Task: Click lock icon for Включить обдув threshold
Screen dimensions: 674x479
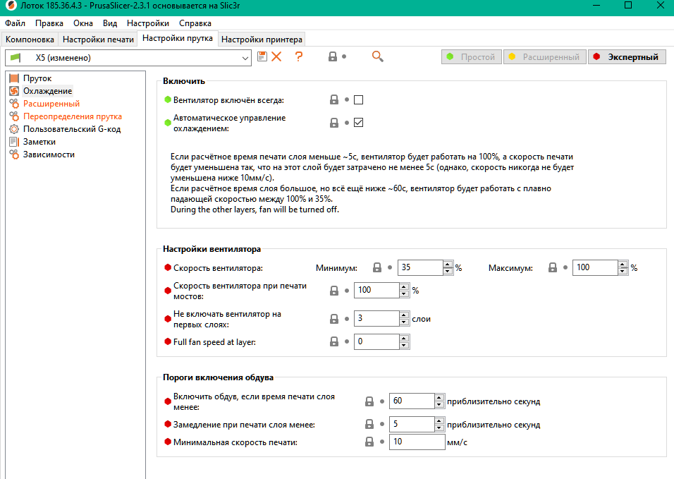Action: pos(369,401)
